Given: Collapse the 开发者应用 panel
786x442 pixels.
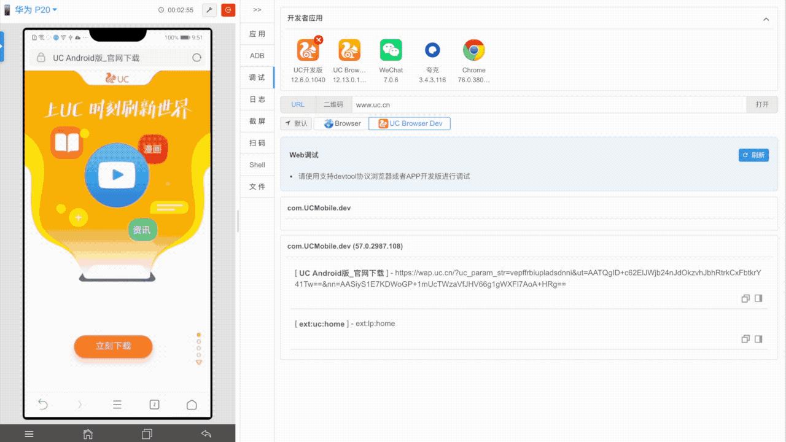Looking at the screenshot, I should pyautogui.click(x=766, y=19).
